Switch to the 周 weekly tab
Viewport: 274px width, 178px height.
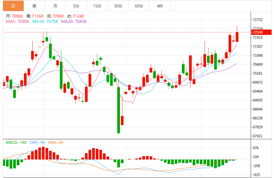[34, 6]
